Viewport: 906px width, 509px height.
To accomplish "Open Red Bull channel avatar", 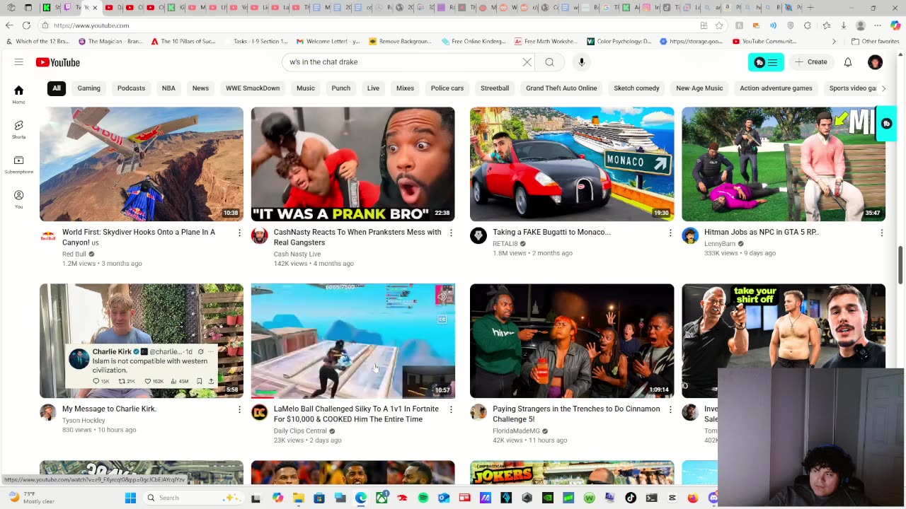I will (48, 236).
